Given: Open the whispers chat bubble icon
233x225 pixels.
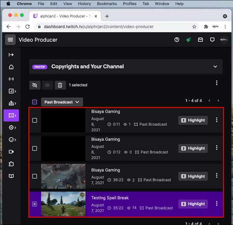Looking at the screenshot, I should (212, 40).
